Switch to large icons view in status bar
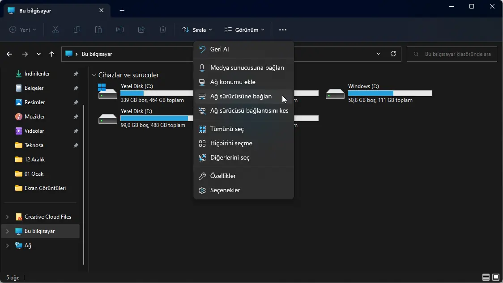 click(x=496, y=277)
